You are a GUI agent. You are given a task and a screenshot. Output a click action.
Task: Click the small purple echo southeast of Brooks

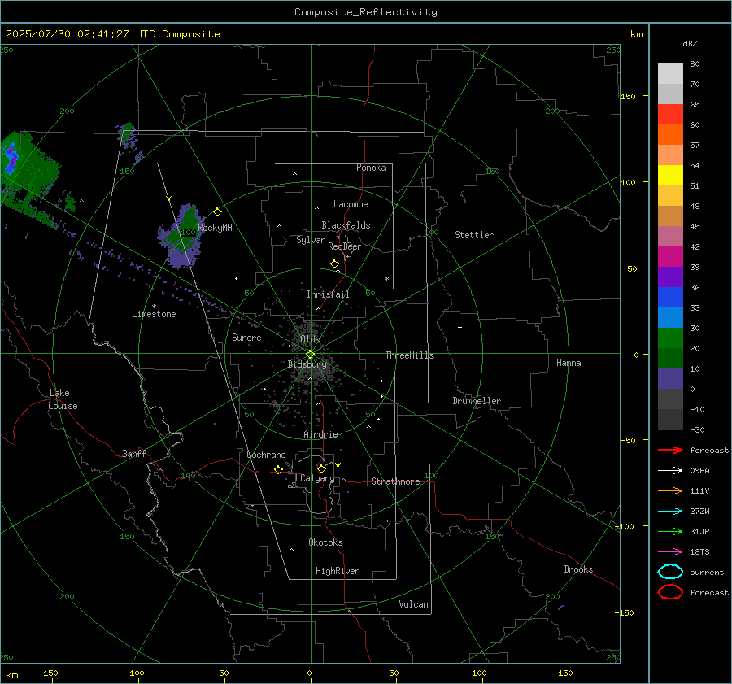pos(560,607)
